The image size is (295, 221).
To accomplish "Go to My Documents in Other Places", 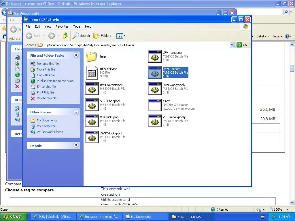I will [47, 120].
